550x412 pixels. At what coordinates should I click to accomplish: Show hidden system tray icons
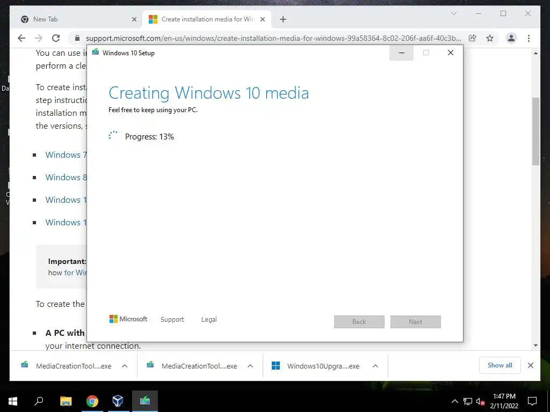pyautogui.click(x=454, y=401)
